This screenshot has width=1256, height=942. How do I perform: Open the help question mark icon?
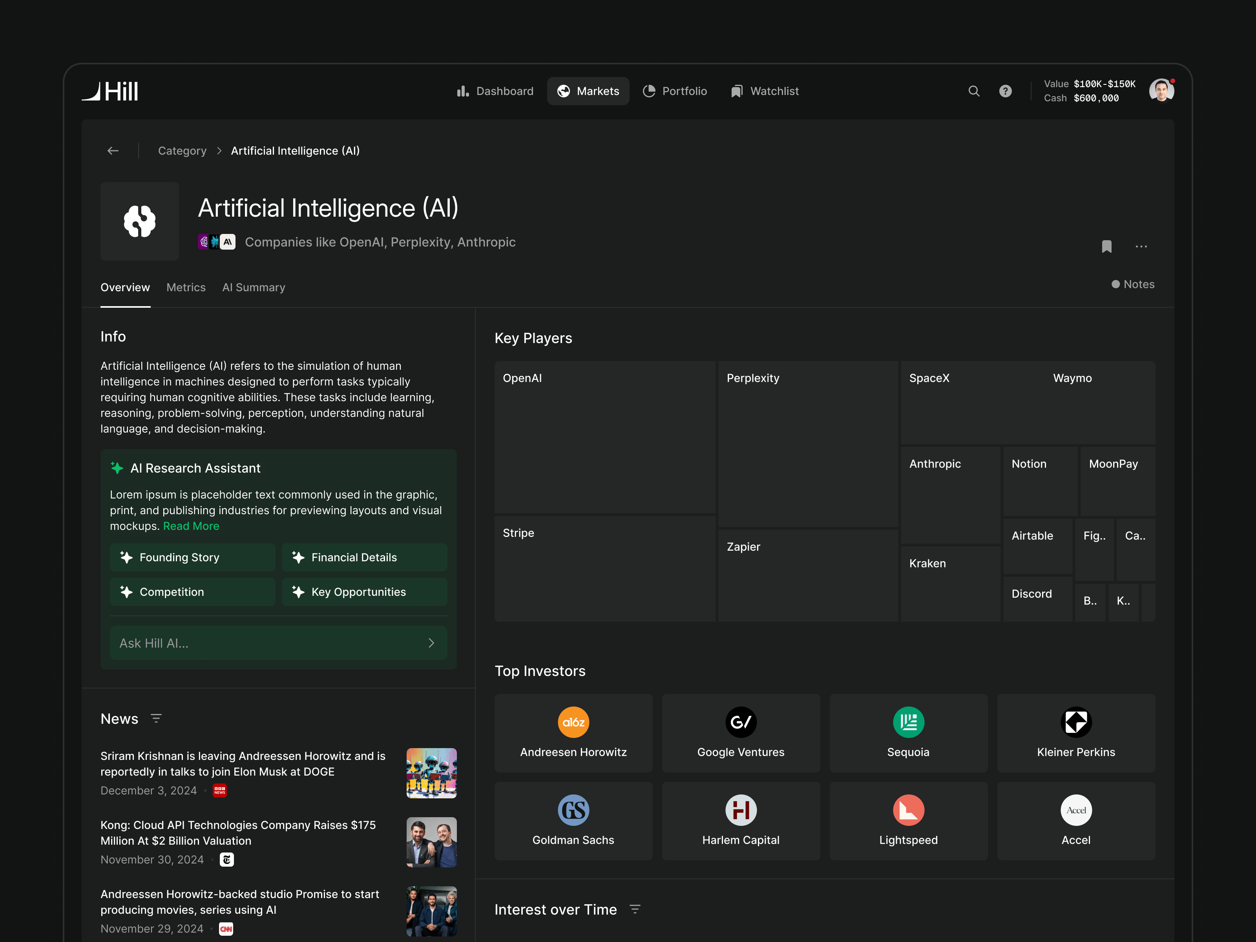coord(1005,91)
